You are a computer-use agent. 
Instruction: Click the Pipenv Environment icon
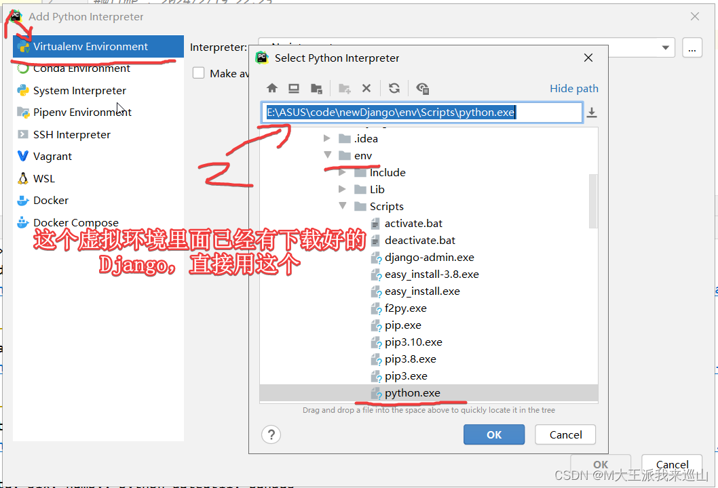point(23,112)
